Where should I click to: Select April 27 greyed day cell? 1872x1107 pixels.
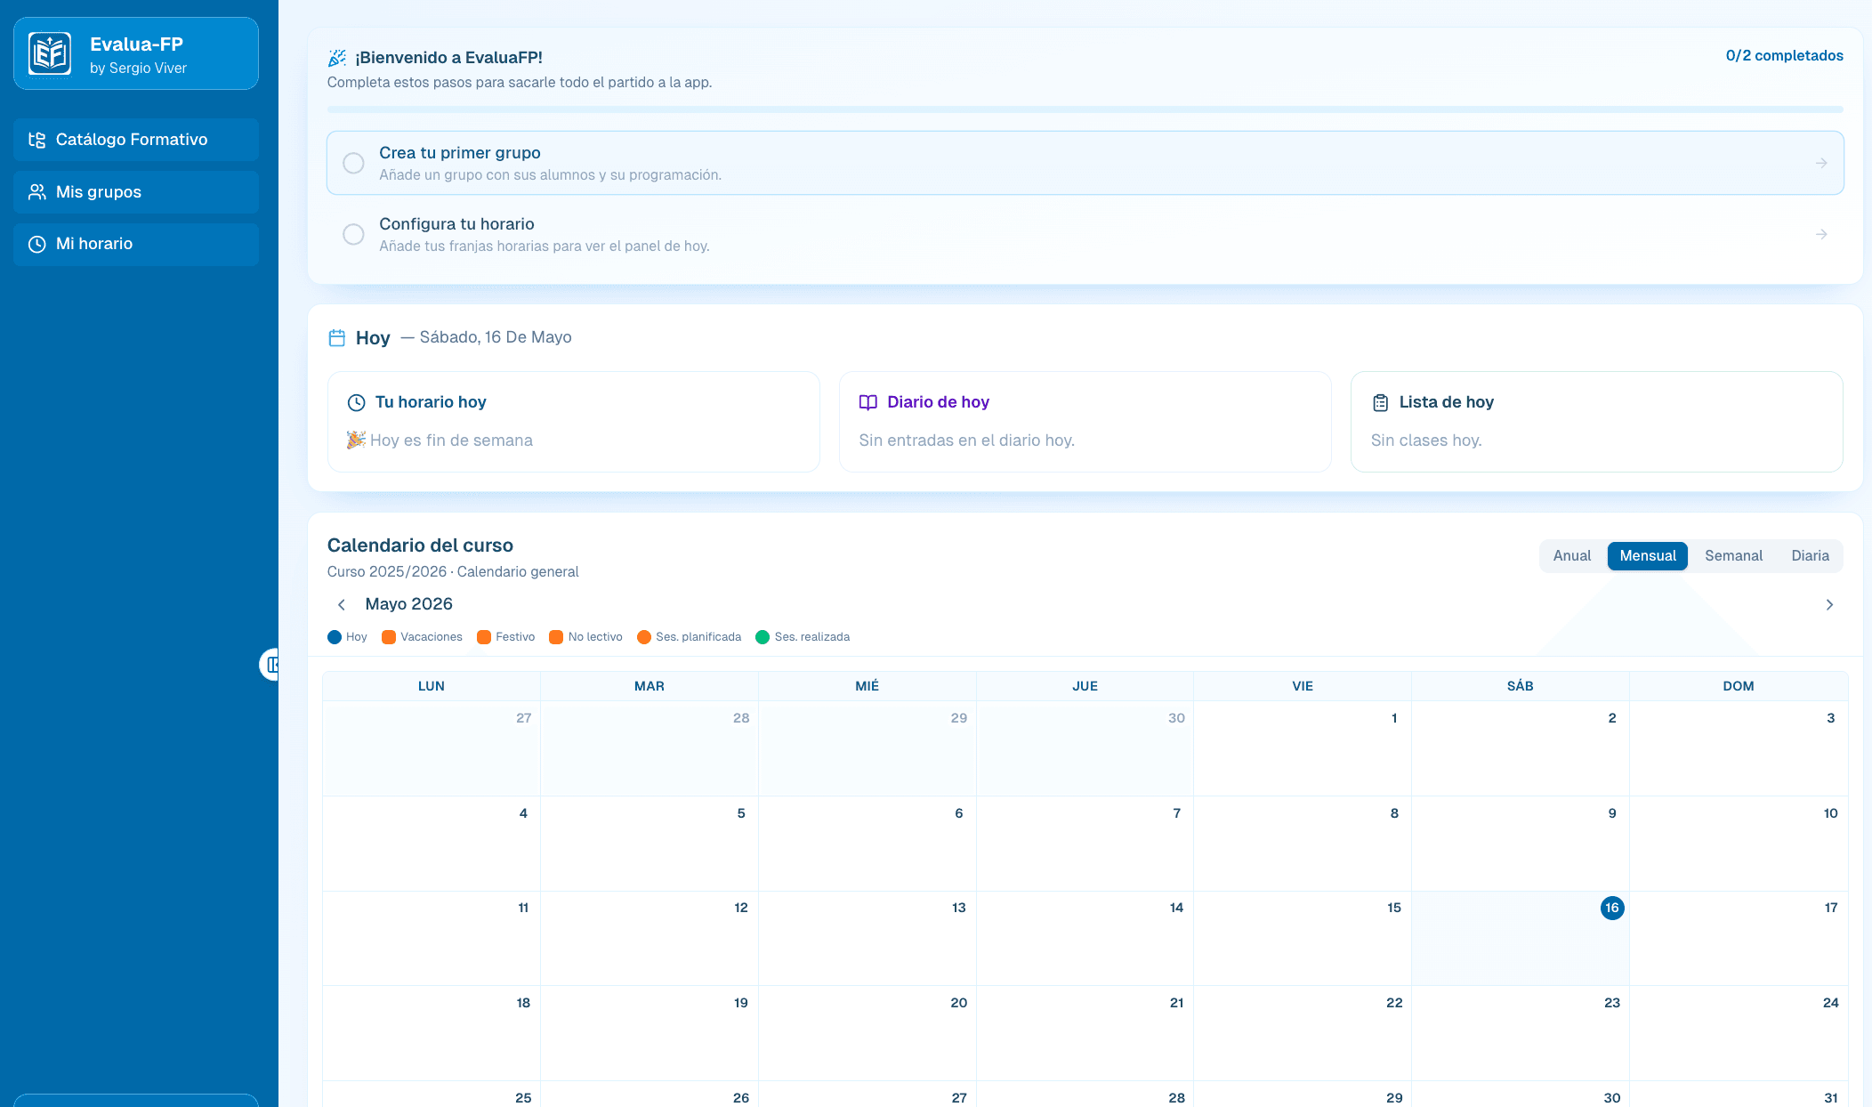pos(432,748)
